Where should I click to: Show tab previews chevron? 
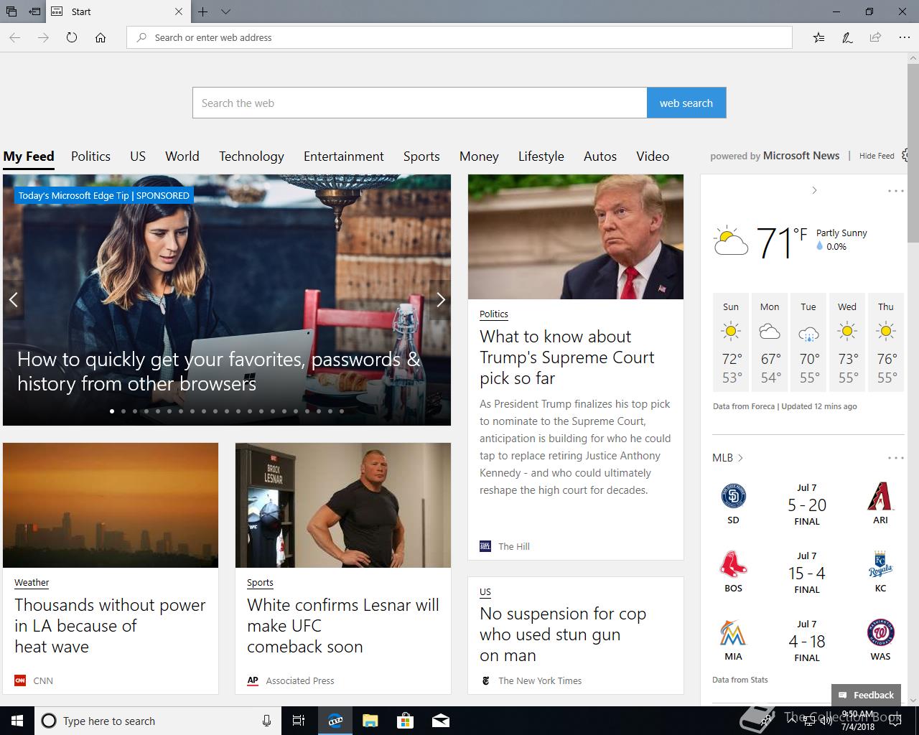click(x=225, y=11)
